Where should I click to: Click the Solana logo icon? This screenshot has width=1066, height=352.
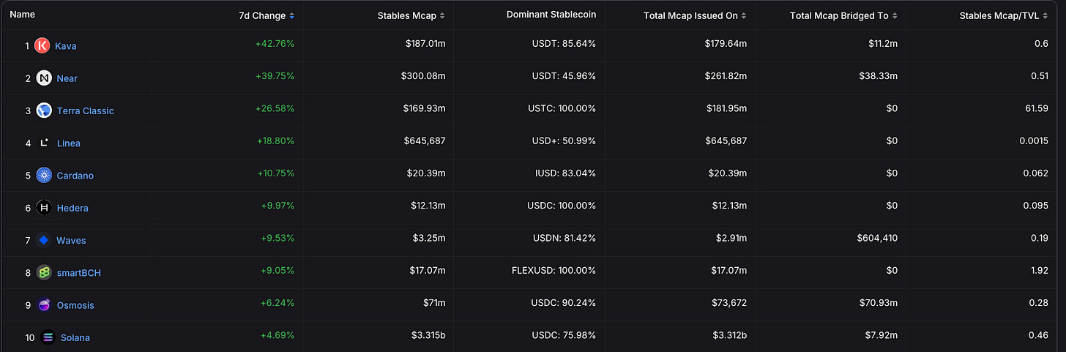[48, 337]
